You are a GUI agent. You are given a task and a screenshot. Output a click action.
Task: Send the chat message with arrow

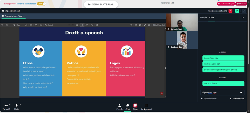point(241,93)
